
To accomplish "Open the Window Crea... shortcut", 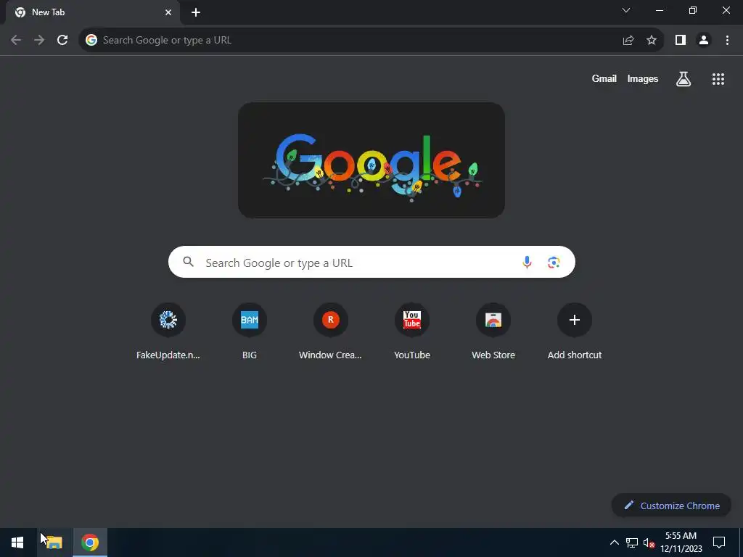I will point(330,331).
